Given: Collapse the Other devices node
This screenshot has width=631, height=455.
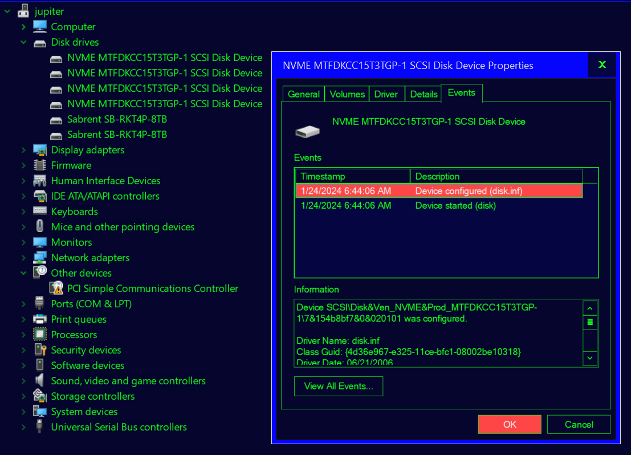Looking at the screenshot, I should [x=23, y=273].
